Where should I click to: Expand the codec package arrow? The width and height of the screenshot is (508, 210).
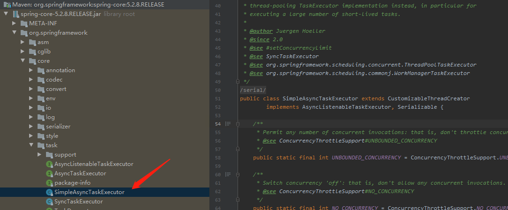point(31,80)
